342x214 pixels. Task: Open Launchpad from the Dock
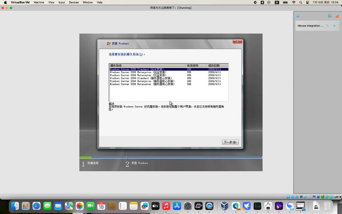pyautogui.click(x=26, y=206)
